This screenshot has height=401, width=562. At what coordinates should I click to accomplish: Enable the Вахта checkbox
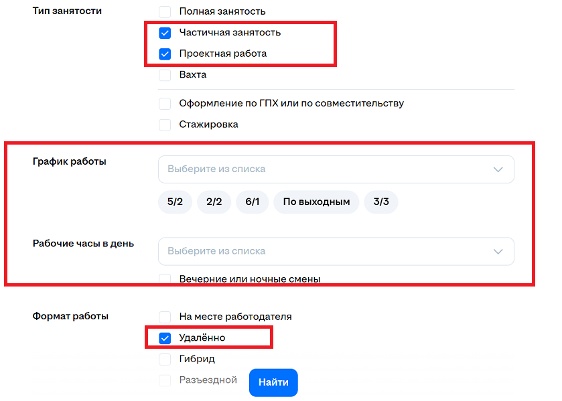click(165, 75)
